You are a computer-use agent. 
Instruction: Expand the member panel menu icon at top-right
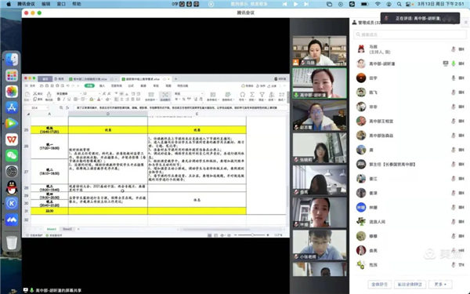point(466,23)
